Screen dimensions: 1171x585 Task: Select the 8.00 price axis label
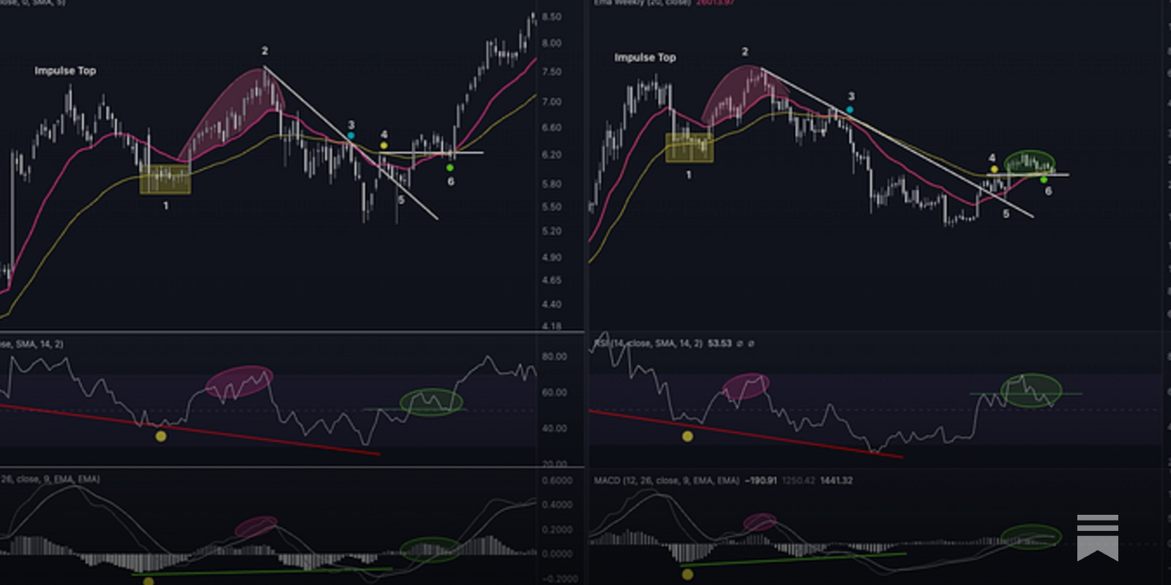[x=552, y=44]
